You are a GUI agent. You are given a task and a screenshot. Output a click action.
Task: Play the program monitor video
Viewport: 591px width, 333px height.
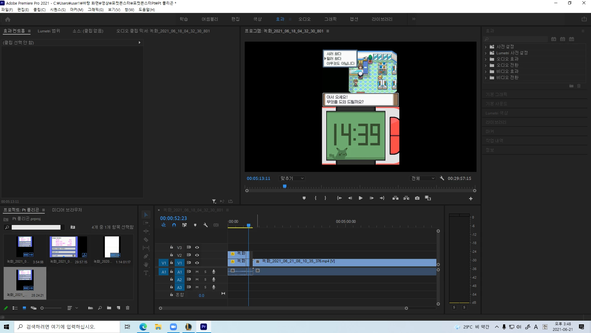click(x=360, y=198)
